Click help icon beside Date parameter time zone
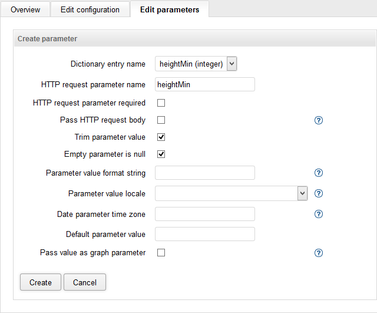This screenshot has height=313, width=377. coord(319,214)
